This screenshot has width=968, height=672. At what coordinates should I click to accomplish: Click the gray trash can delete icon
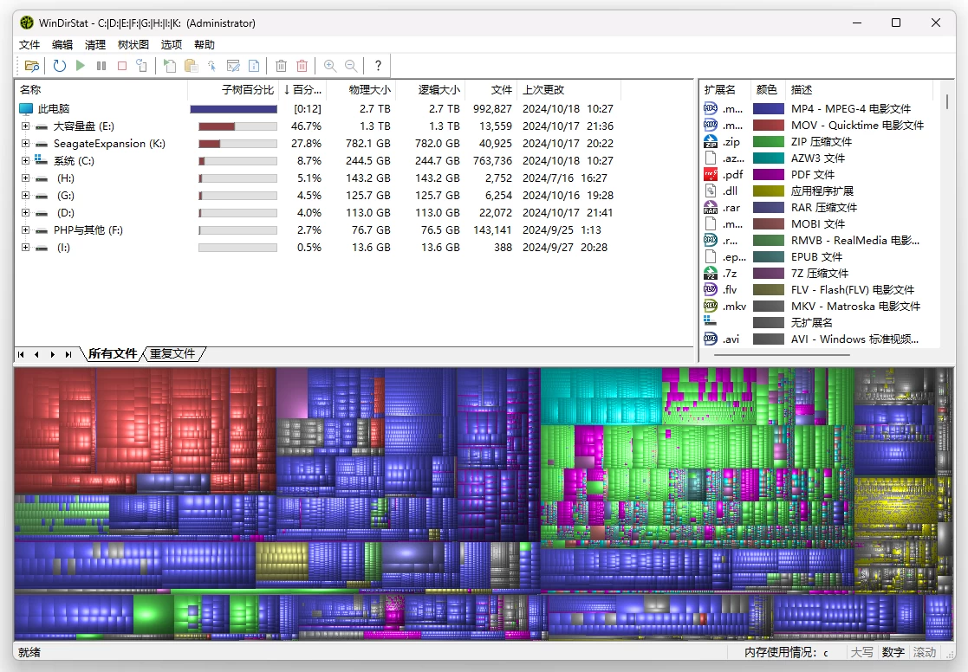tap(281, 66)
